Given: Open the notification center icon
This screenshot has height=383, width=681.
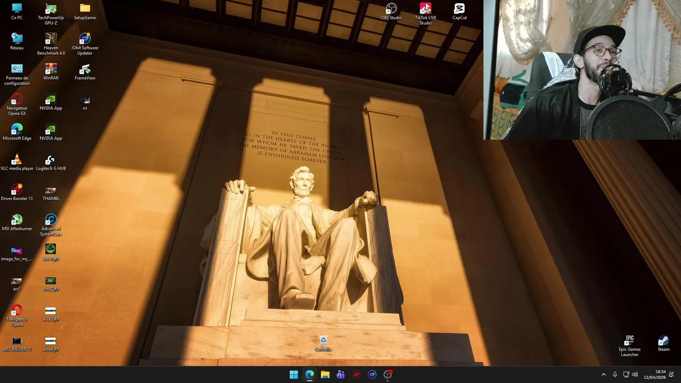Looking at the screenshot, I should [x=672, y=374].
